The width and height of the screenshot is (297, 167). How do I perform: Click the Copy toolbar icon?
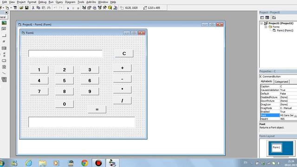click(x=38, y=8)
